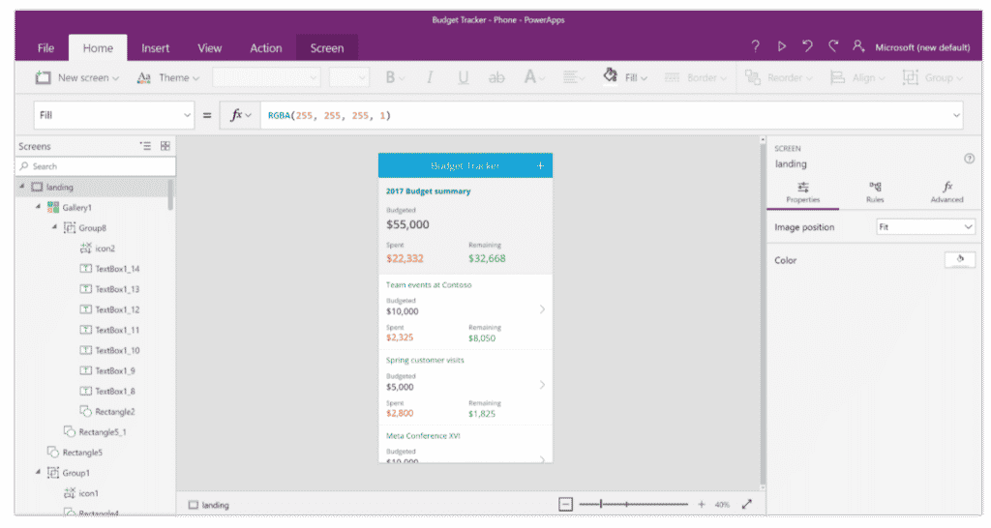Zoom out with the minus button
This screenshot has width=991, height=528.
point(565,504)
